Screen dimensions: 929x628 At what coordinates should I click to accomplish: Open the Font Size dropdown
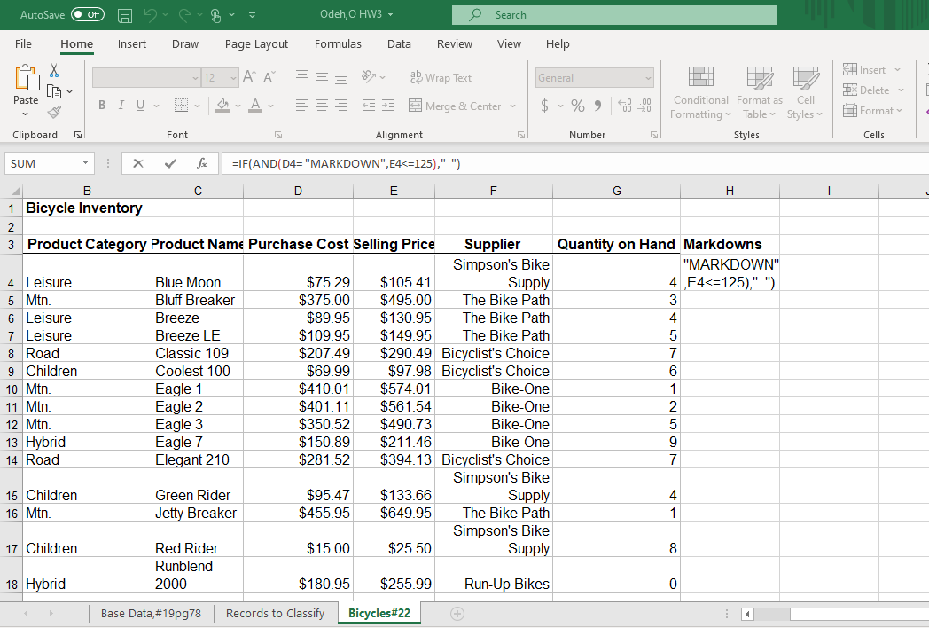(x=234, y=78)
